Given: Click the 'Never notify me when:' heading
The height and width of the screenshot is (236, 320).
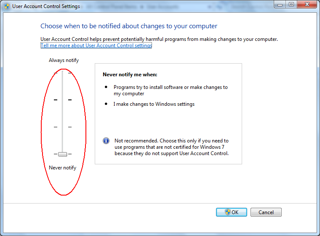Looking at the screenshot, I should [x=130, y=75].
